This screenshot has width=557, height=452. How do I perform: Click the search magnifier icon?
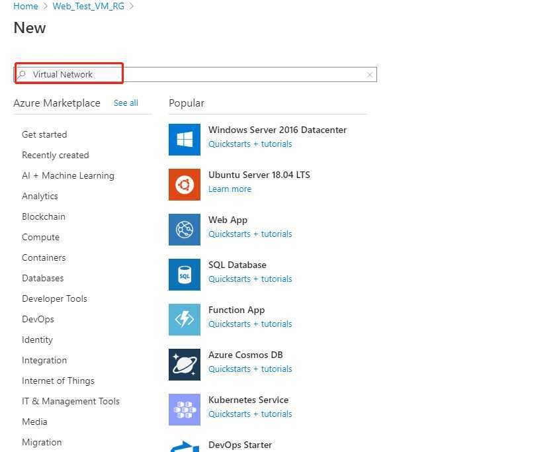(x=22, y=74)
